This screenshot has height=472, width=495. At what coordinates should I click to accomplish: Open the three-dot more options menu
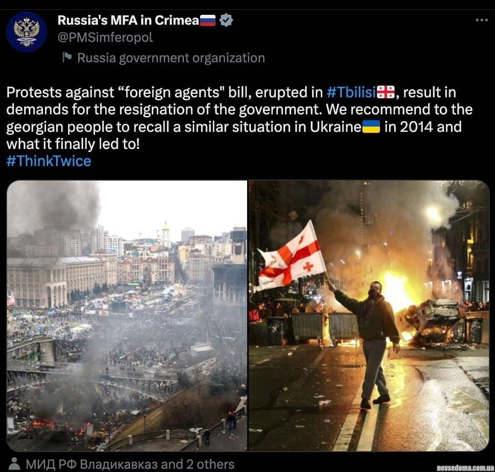[482, 20]
